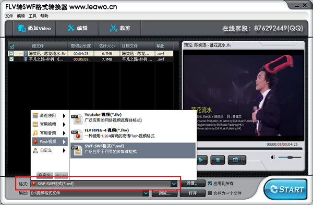Open the 输出 path dropdown arrow
Screen dimensions: 313x205
146,193
